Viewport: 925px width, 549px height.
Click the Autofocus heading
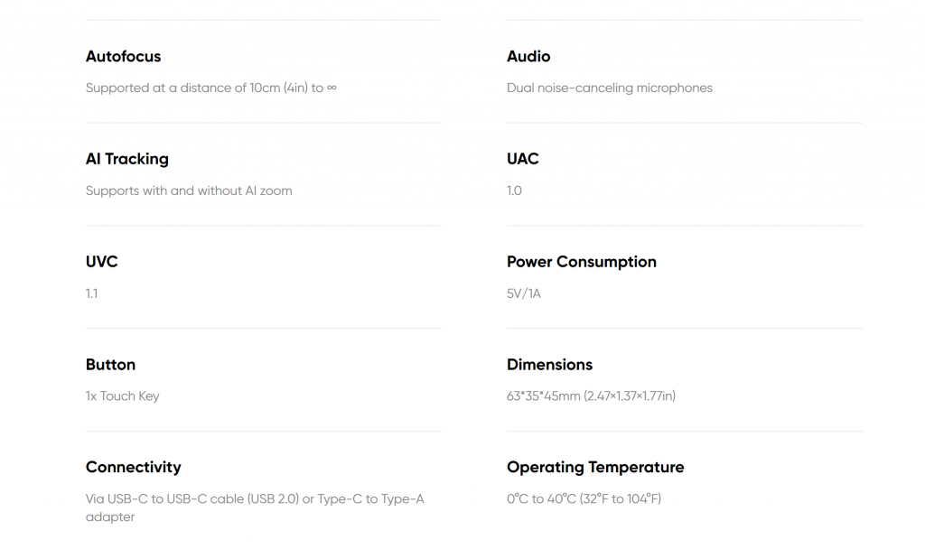coord(123,57)
